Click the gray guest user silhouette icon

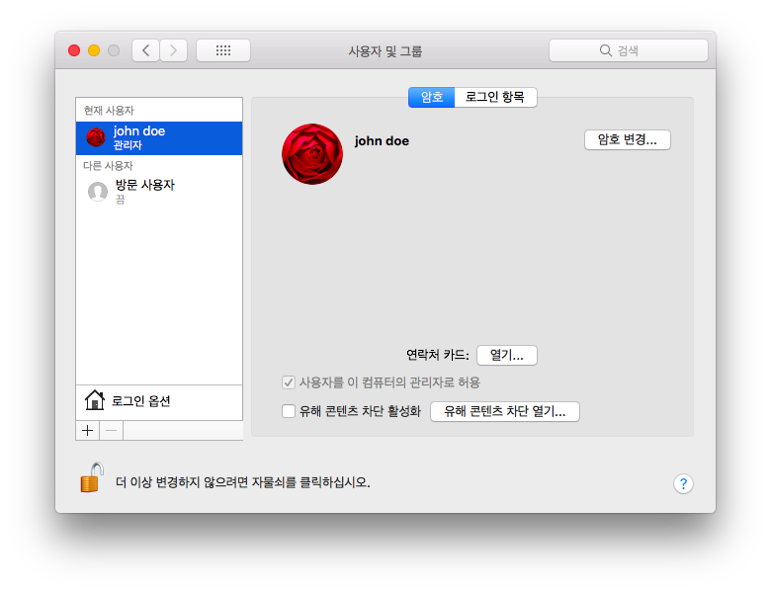pyautogui.click(x=97, y=192)
